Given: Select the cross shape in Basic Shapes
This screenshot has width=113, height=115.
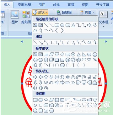Looking at the screenshot, I should click(35, 60).
